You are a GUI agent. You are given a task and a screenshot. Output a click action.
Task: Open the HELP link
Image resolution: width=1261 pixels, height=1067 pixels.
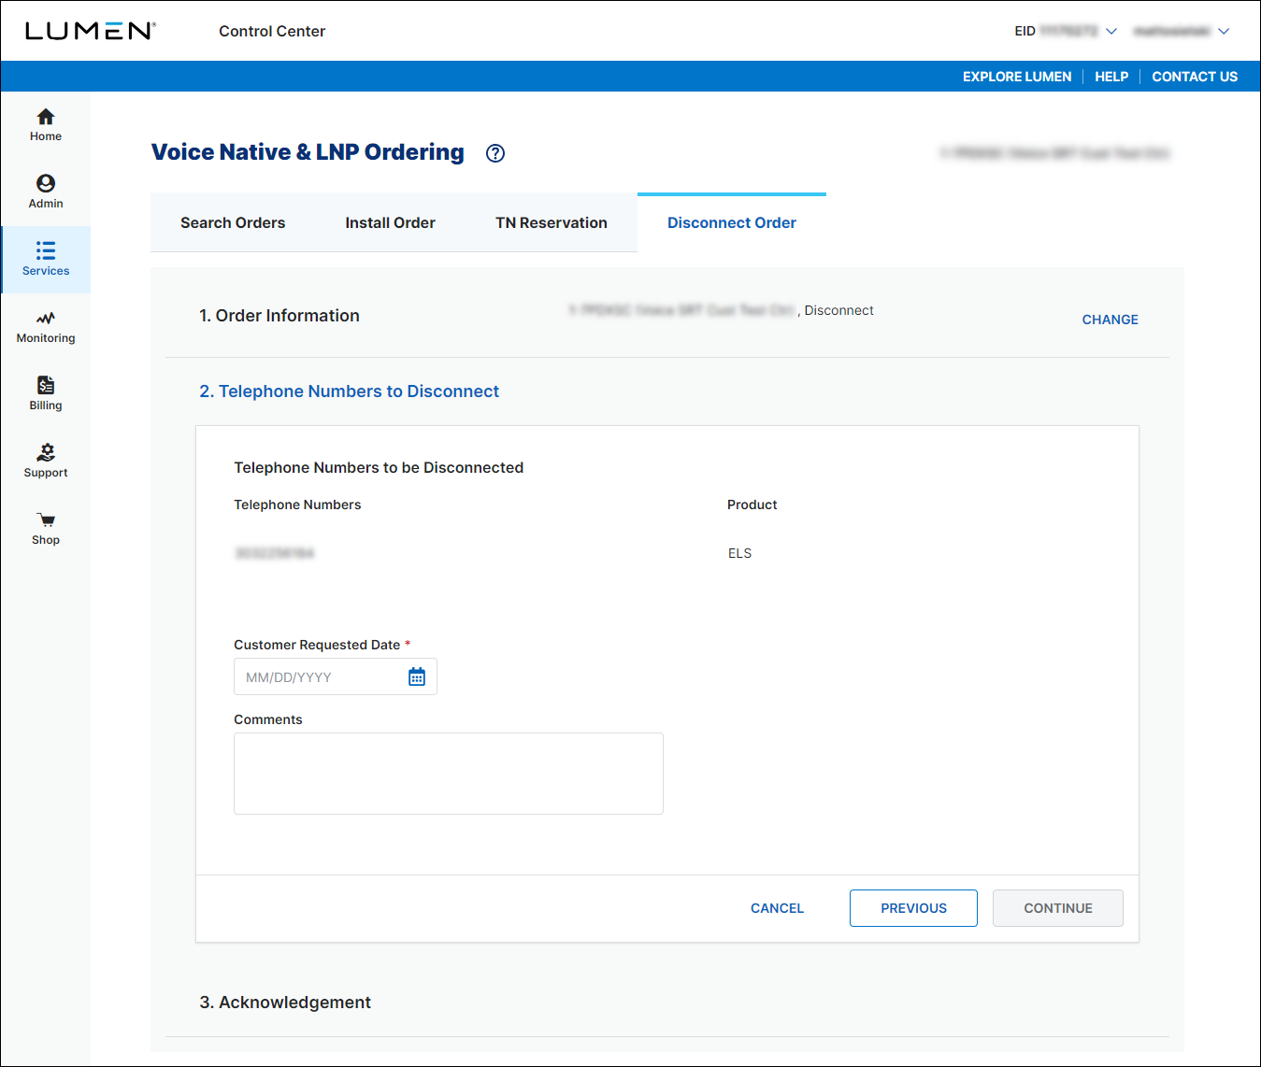point(1111,77)
